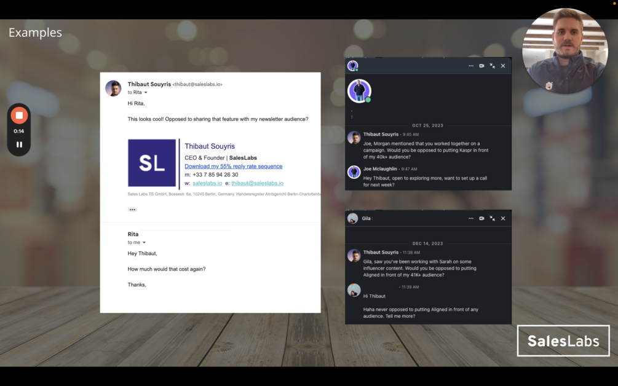Show trimmed content ellipsis in email
The width and height of the screenshot is (618, 386).
point(132,210)
